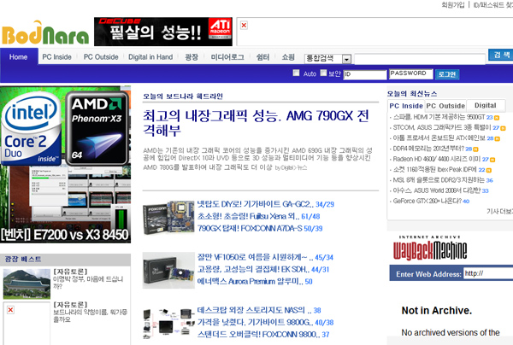Open the PC Inside menu
This screenshot has width=513, height=345.
pyautogui.click(x=57, y=57)
